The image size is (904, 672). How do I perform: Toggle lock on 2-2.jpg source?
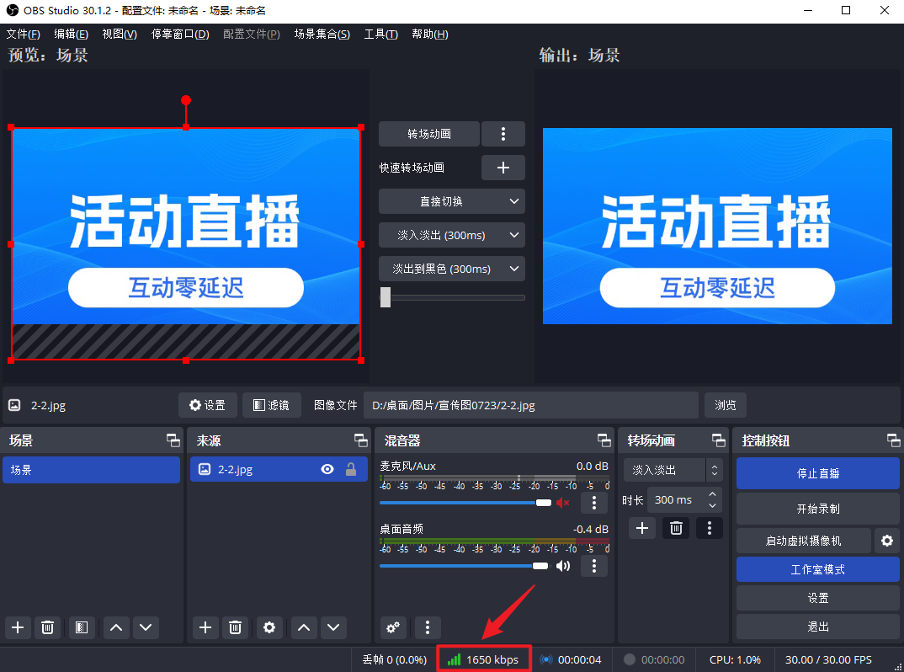(x=351, y=470)
